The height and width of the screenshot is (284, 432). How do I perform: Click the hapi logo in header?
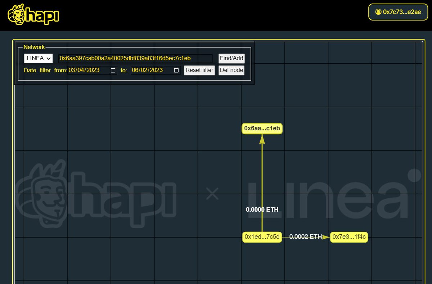pyautogui.click(x=33, y=15)
